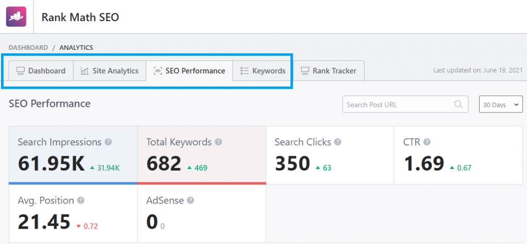Viewport: 527px width, 244px height.
Task: Click the ANALYTICS breadcrumb item
Action: coord(76,48)
